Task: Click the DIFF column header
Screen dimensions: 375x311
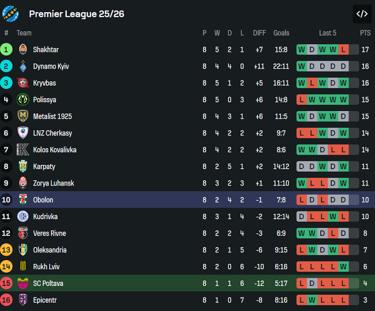Action: pyautogui.click(x=259, y=33)
